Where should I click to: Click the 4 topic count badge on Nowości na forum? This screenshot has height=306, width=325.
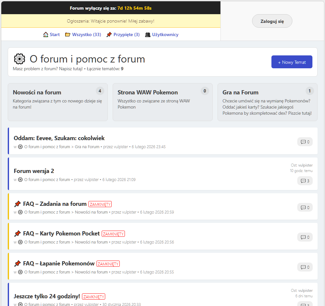pyautogui.click(x=100, y=91)
